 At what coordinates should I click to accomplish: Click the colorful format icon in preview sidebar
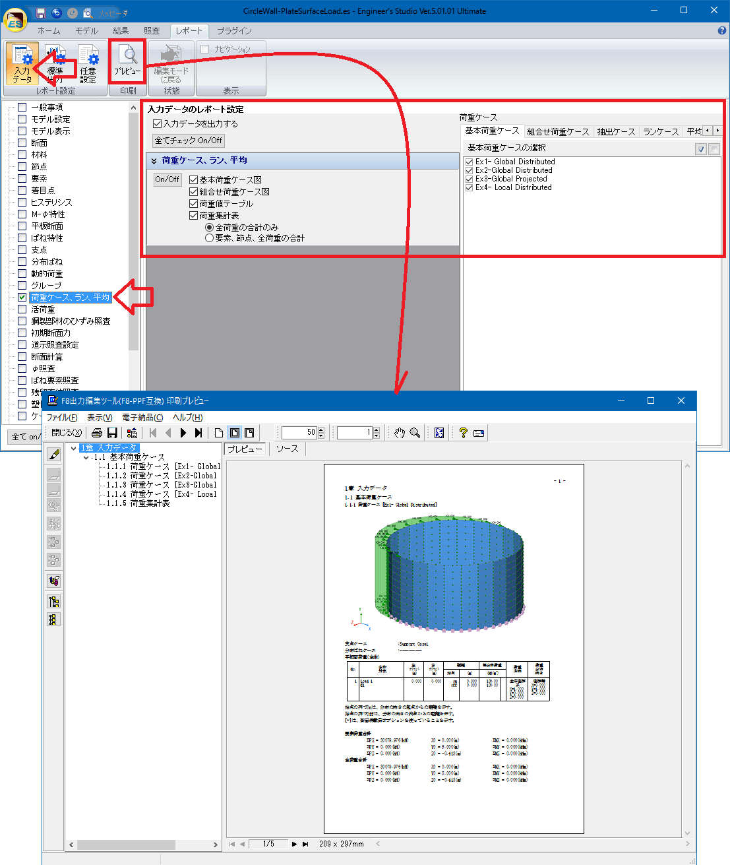click(x=54, y=581)
